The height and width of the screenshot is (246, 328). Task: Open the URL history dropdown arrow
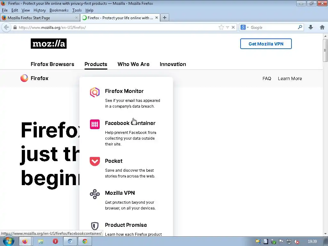pyautogui.click(x=228, y=28)
